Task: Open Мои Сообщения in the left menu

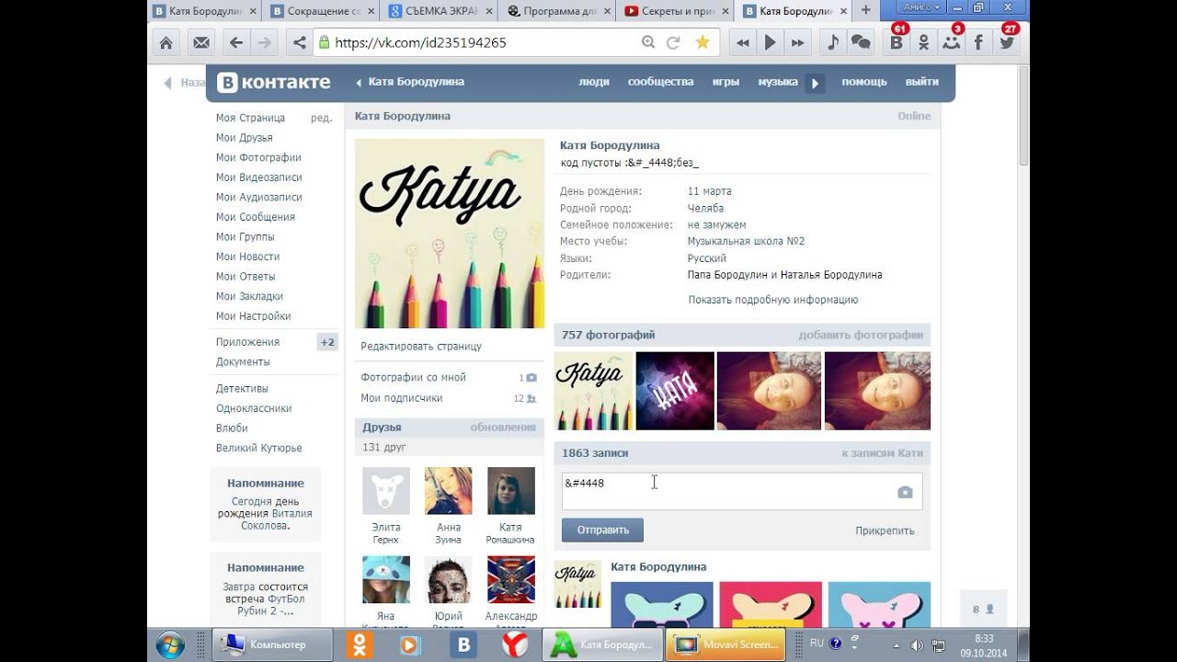Action: coord(256,217)
